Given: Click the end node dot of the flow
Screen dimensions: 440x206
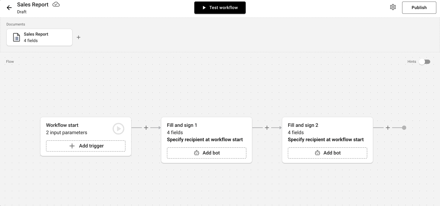Looking at the screenshot, I should 405,128.
